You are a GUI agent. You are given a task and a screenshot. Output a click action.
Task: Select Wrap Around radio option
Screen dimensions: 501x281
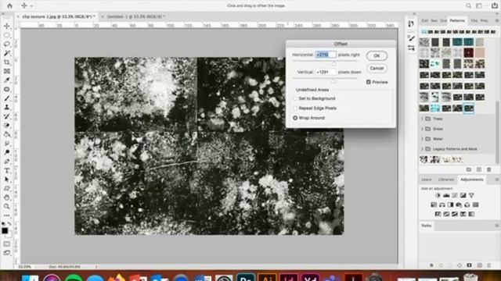coord(295,118)
